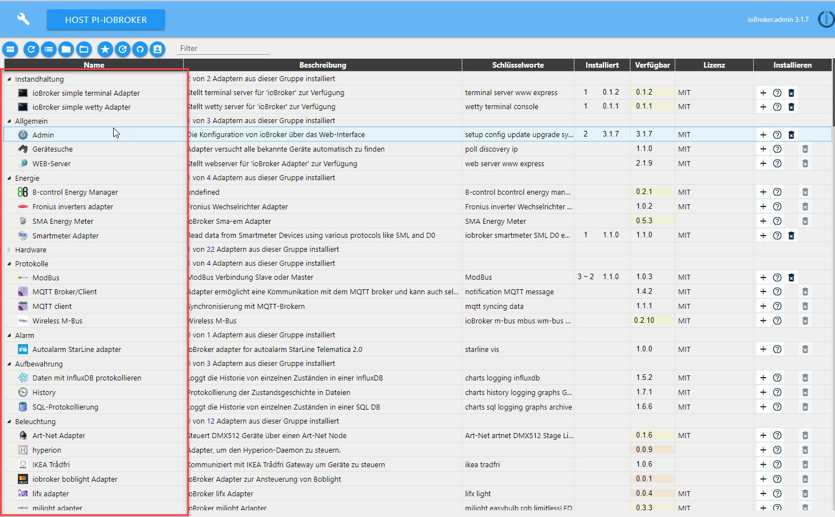Screen dimensions: 835x517
Task: Click the ioBroker logo in top right
Action: [x=827, y=20]
